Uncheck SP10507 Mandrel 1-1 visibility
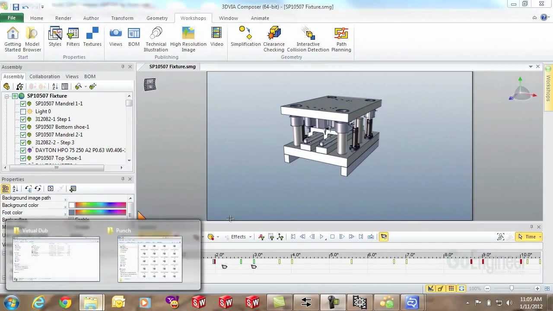 pyautogui.click(x=23, y=104)
